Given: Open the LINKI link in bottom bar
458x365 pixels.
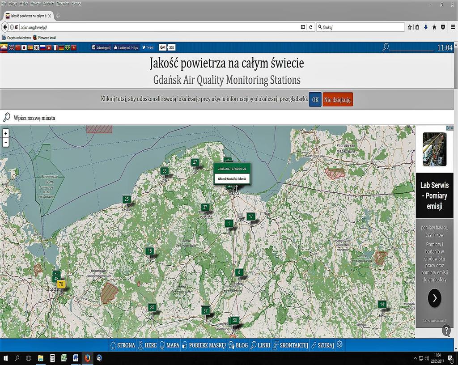Looking at the screenshot, I should [261, 345].
